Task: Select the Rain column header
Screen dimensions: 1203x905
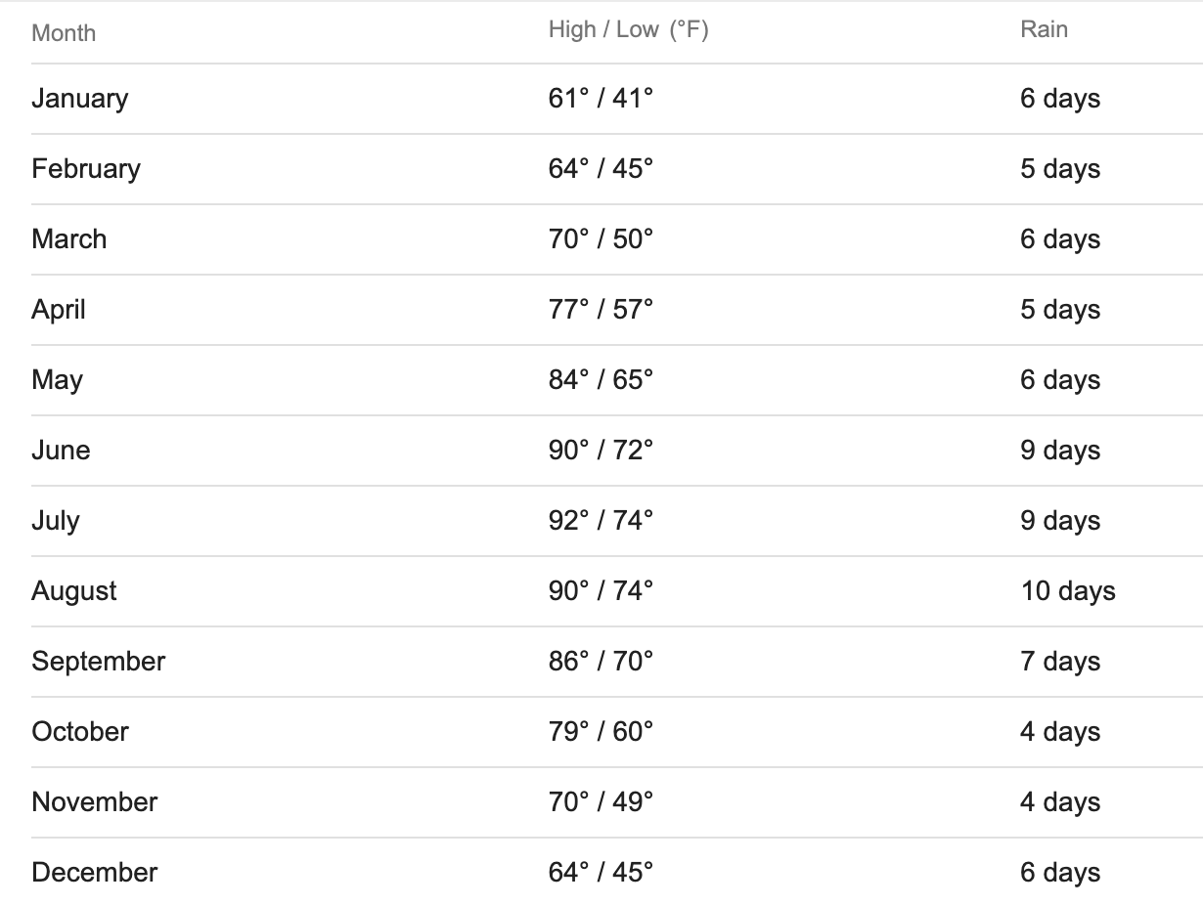Action: coord(1045,29)
